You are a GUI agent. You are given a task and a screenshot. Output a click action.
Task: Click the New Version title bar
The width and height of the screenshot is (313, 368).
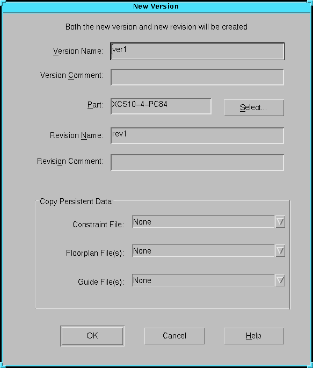(156, 6)
